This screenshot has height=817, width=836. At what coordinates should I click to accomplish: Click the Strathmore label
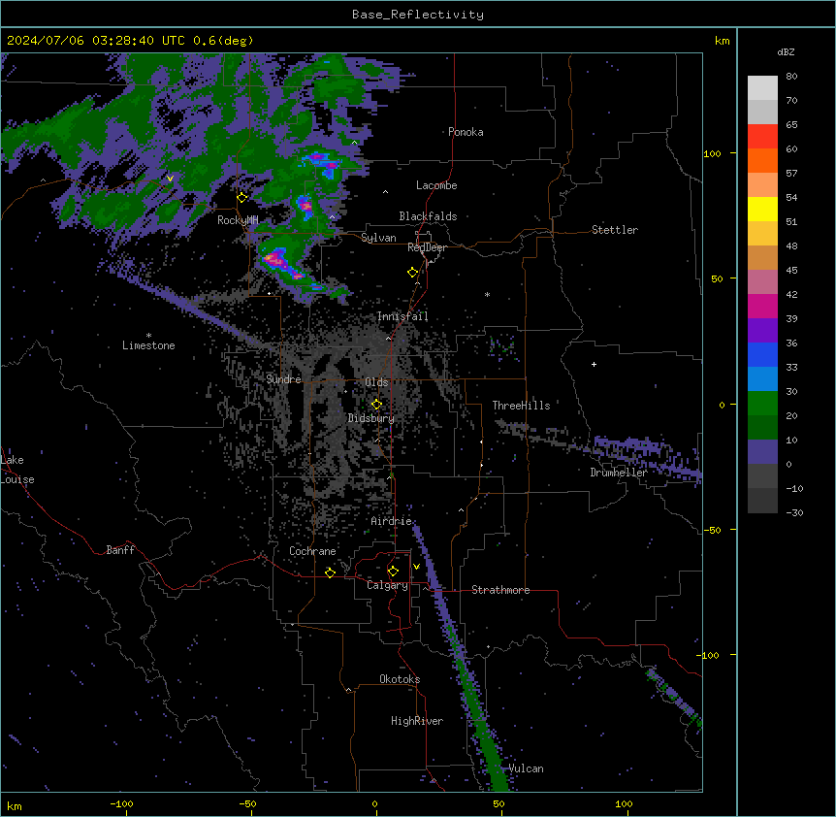(500, 590)
